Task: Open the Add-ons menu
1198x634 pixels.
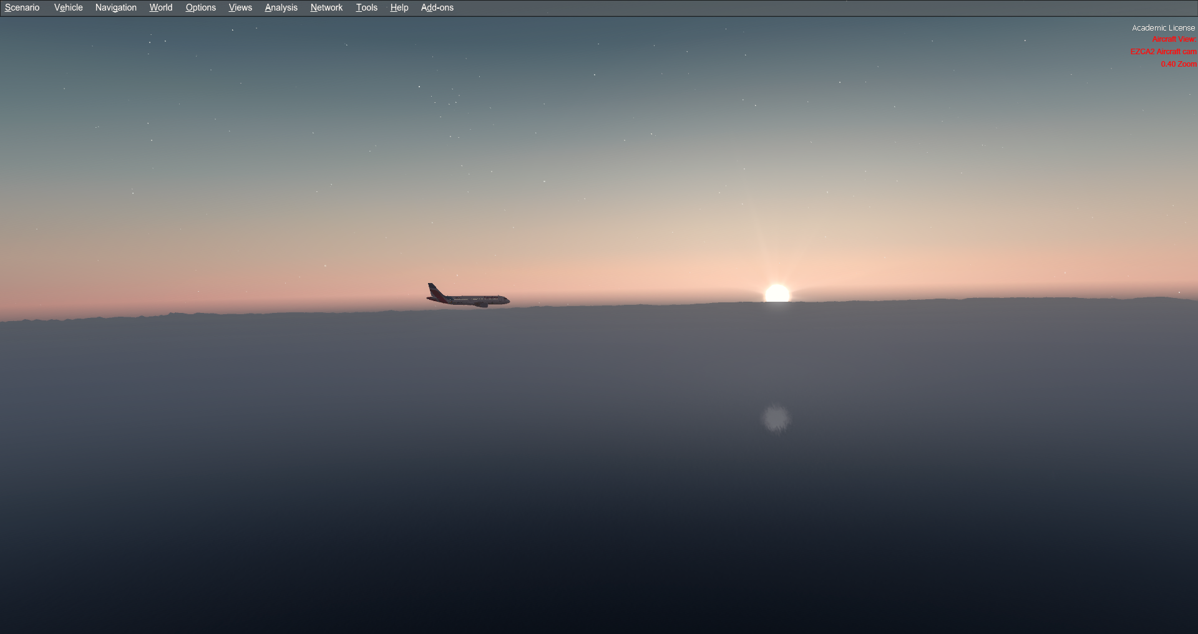Action: (437, 7)
